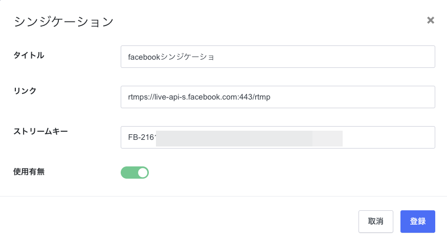
Task: Click the シンジケーション dialog heading
Action: (x=63, y=21)
